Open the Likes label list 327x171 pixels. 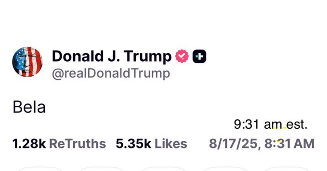click(x=171, y=144)
